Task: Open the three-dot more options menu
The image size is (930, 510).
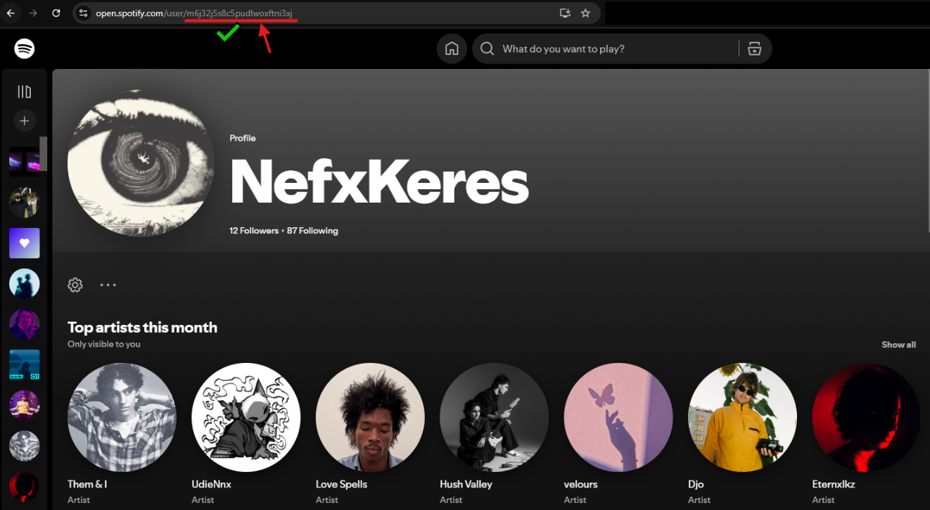Action: click(108, 285)
